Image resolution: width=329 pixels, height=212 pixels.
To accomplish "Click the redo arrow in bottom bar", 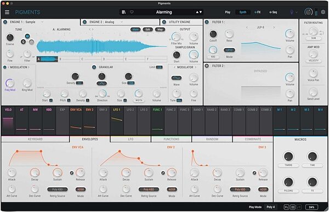I will (299, 207).
